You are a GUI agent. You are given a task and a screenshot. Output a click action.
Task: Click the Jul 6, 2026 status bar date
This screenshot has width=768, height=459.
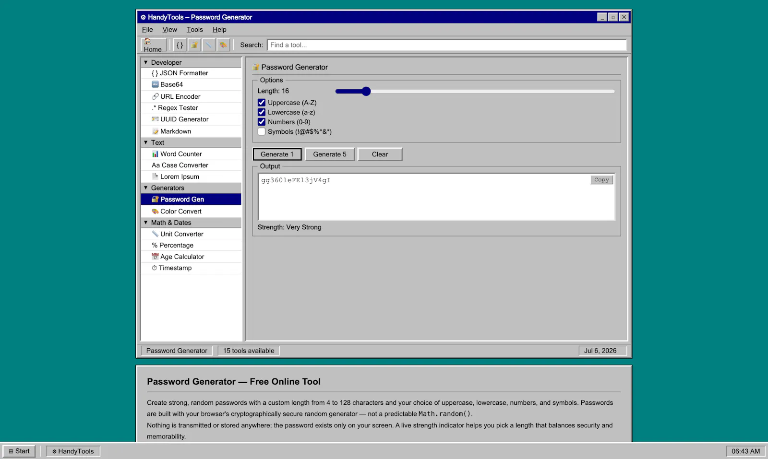[x=602, y=351]
